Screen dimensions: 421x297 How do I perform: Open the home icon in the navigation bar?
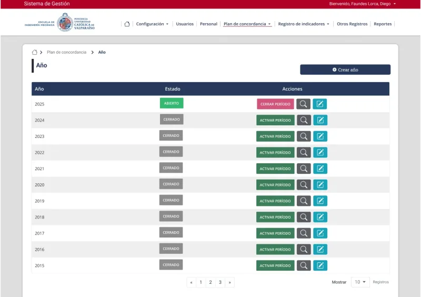(127, 24)
